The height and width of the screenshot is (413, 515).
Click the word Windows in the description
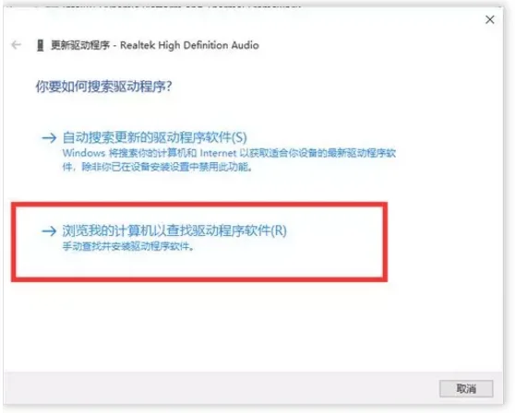(x=84, y=153)
